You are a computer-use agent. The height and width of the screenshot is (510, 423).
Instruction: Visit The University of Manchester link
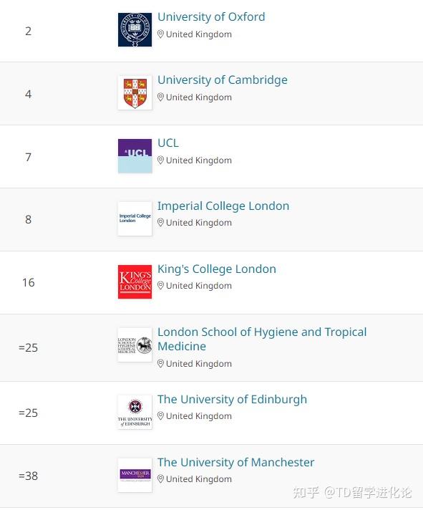236,462
